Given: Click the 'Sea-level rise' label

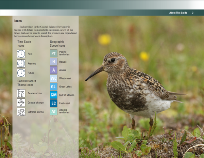Looking at the screenshot, I should (35, 93).
